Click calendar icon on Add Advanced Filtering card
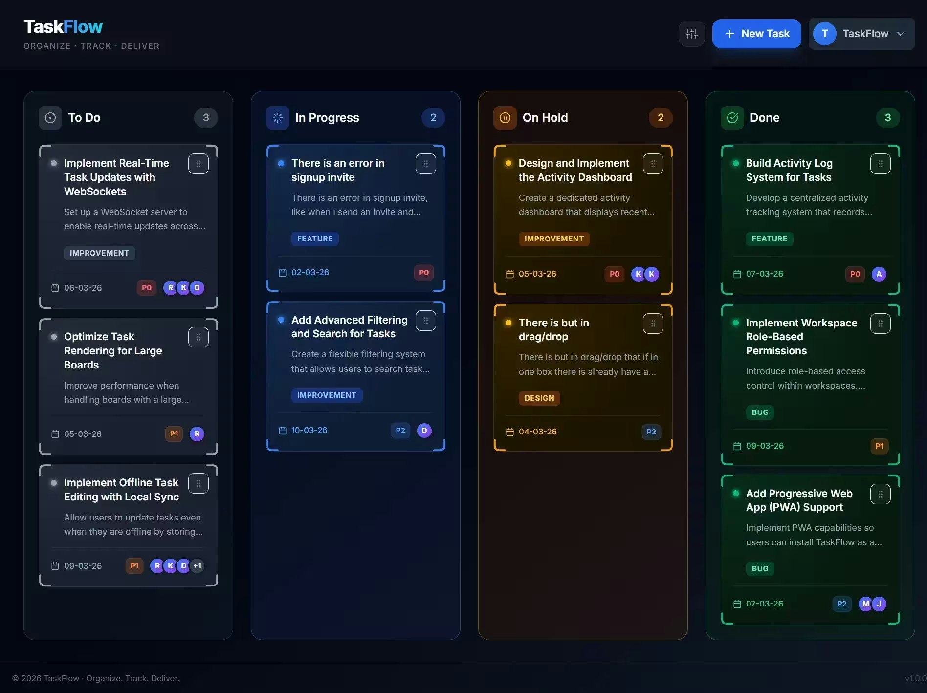This screenshot has width=927, height=693. pos(282,430)
